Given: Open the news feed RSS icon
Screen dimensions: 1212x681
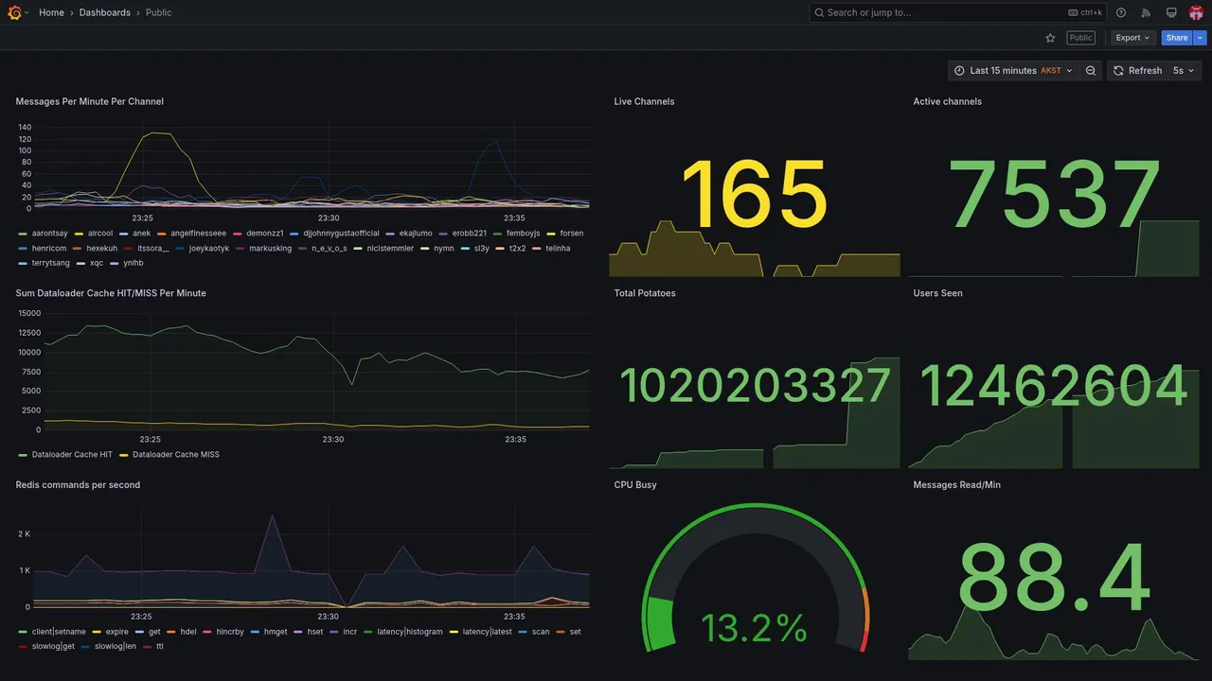Looking at the screenshot, I should pyautogui.click(x=1146, y=12).
